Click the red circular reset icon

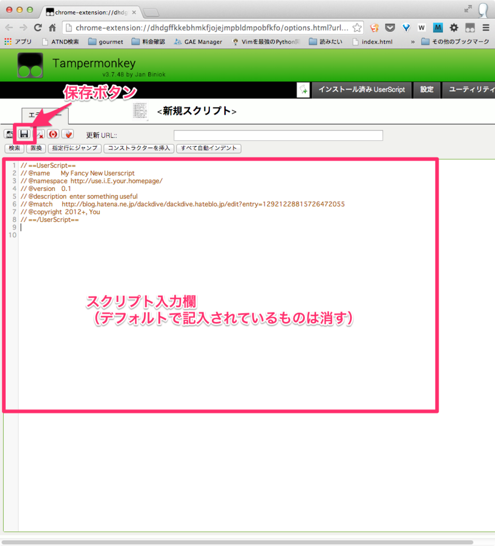[53, 134]
